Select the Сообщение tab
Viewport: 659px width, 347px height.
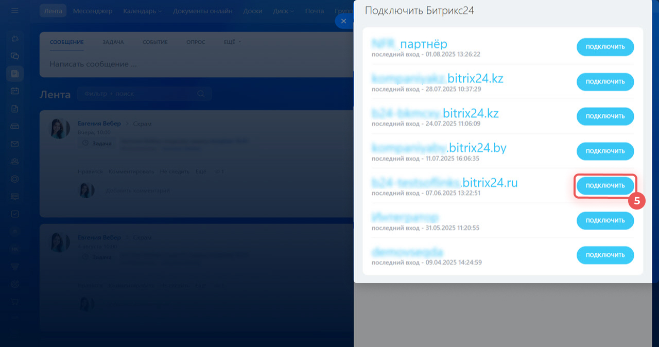coord(67,42)
